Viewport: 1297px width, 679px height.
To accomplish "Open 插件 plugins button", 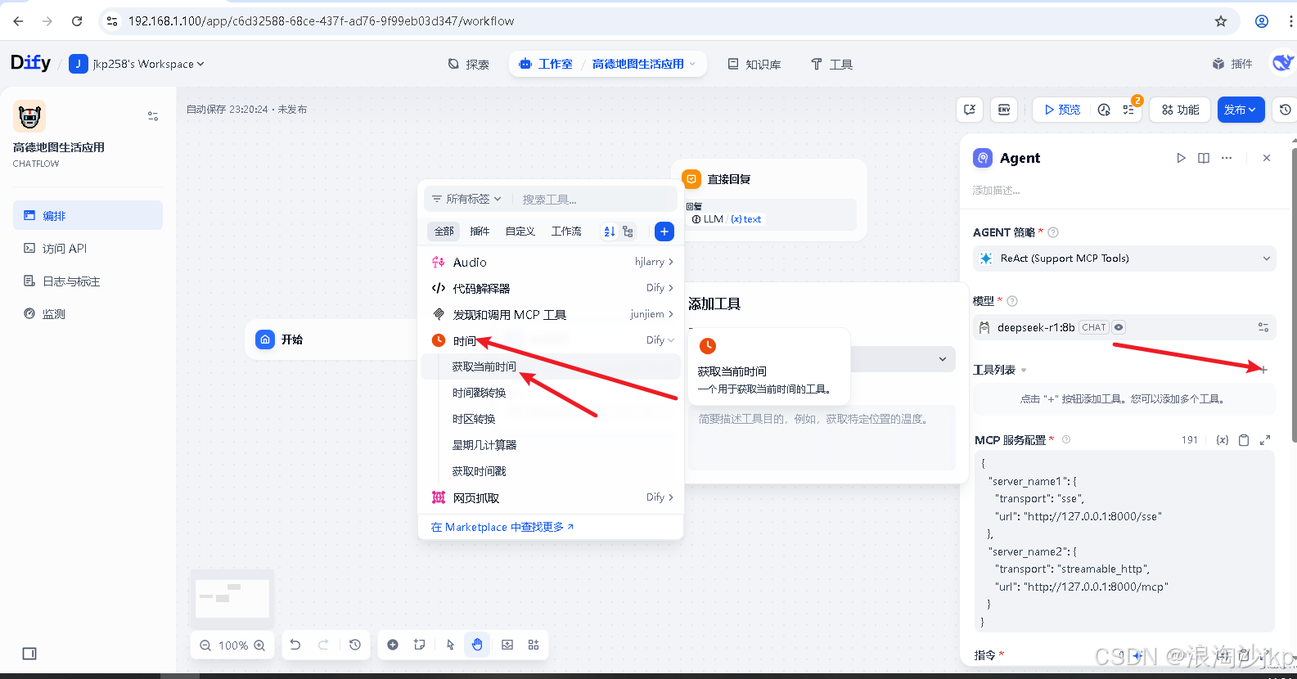I will click(1232, 64).
